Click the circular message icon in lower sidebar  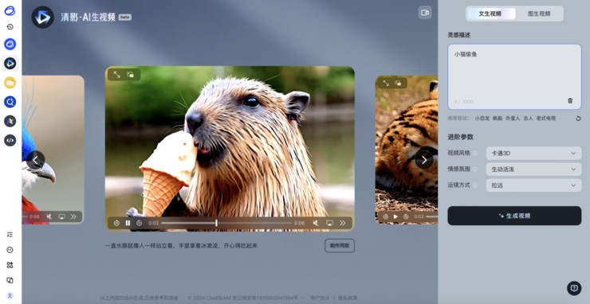[x=10, y=250]
